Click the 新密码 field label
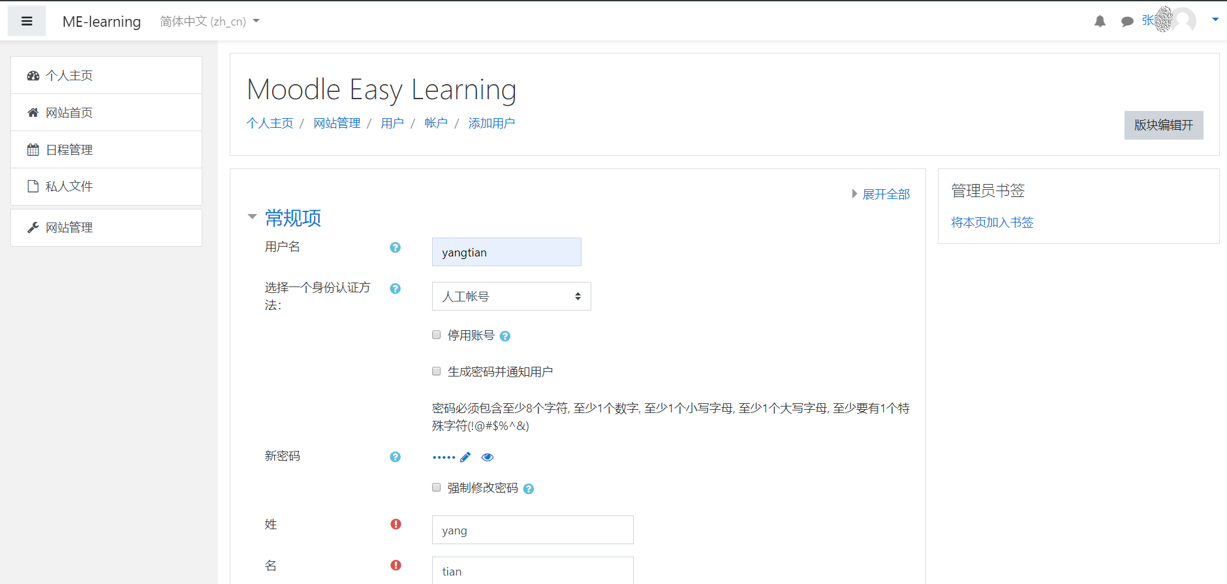 283,456
